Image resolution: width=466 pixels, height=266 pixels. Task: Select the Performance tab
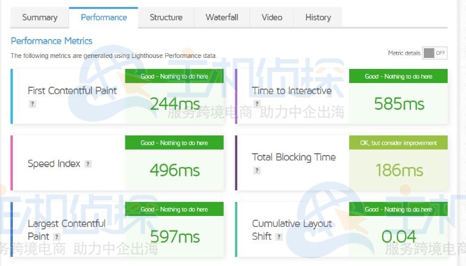click(104, 18)
